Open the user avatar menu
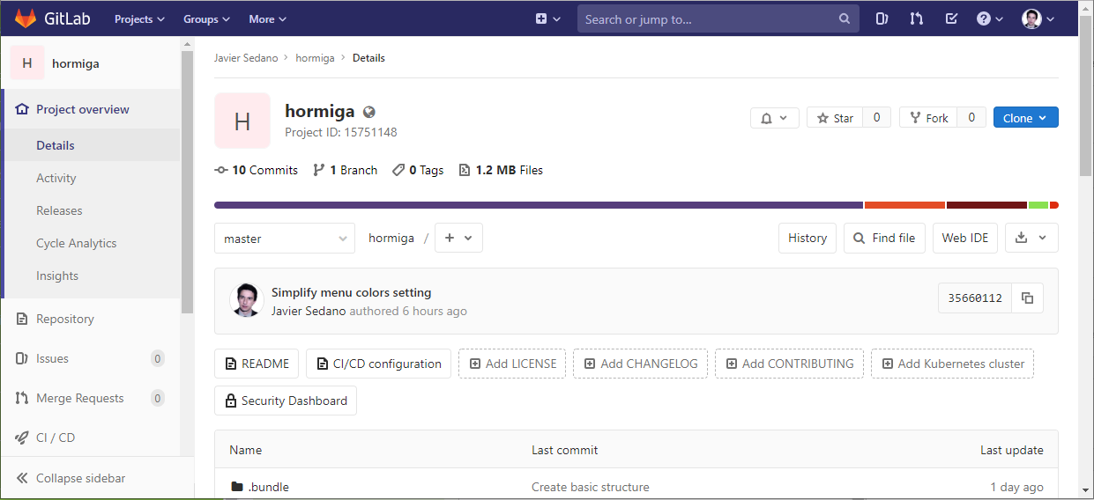Image resolution: width=1094 pixels, height=500 pixels. coord(1038,18)
